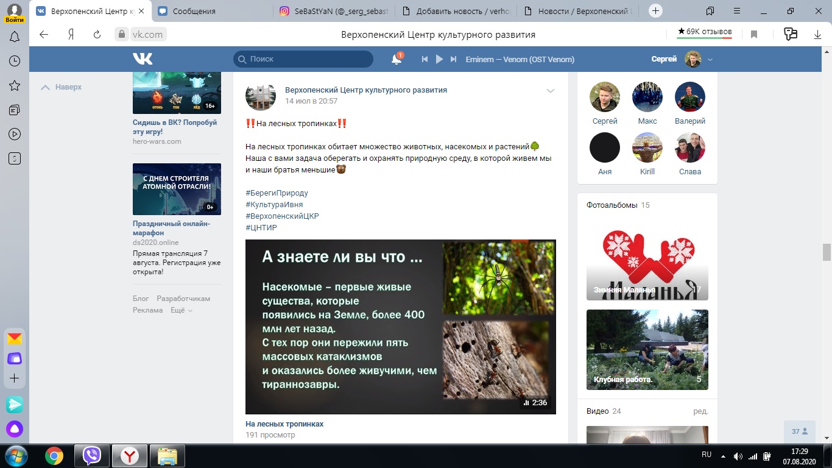Open the chat contacts counter "37"
Image resolution: width=832 pixels, height=468 pixels.
pyautogui.click(x=800, y=431)
